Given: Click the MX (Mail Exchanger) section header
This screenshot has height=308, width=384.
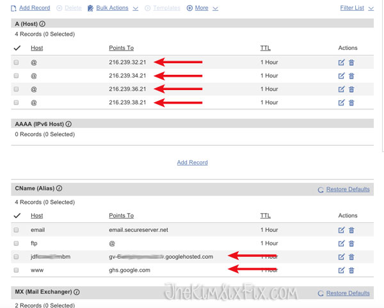Looking at the screenshot, I should tap(192, 293).
